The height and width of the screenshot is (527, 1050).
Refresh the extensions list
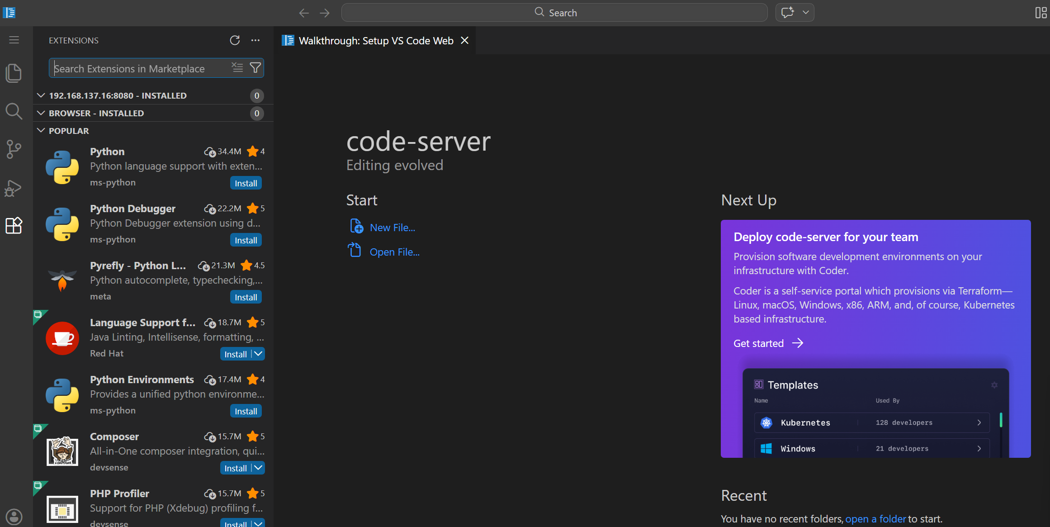[x=235, y=40]
